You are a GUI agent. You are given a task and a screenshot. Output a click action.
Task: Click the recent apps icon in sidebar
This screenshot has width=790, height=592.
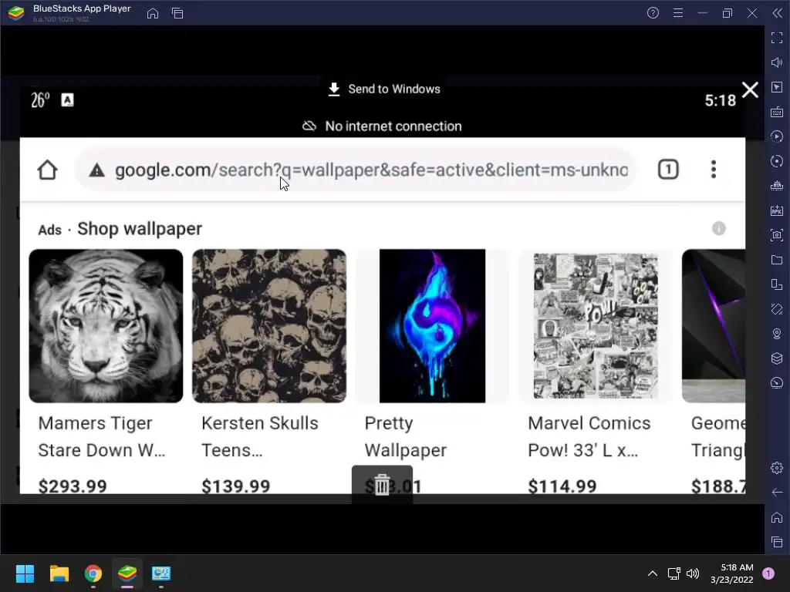pyautogui.click(x=777, y=542)
